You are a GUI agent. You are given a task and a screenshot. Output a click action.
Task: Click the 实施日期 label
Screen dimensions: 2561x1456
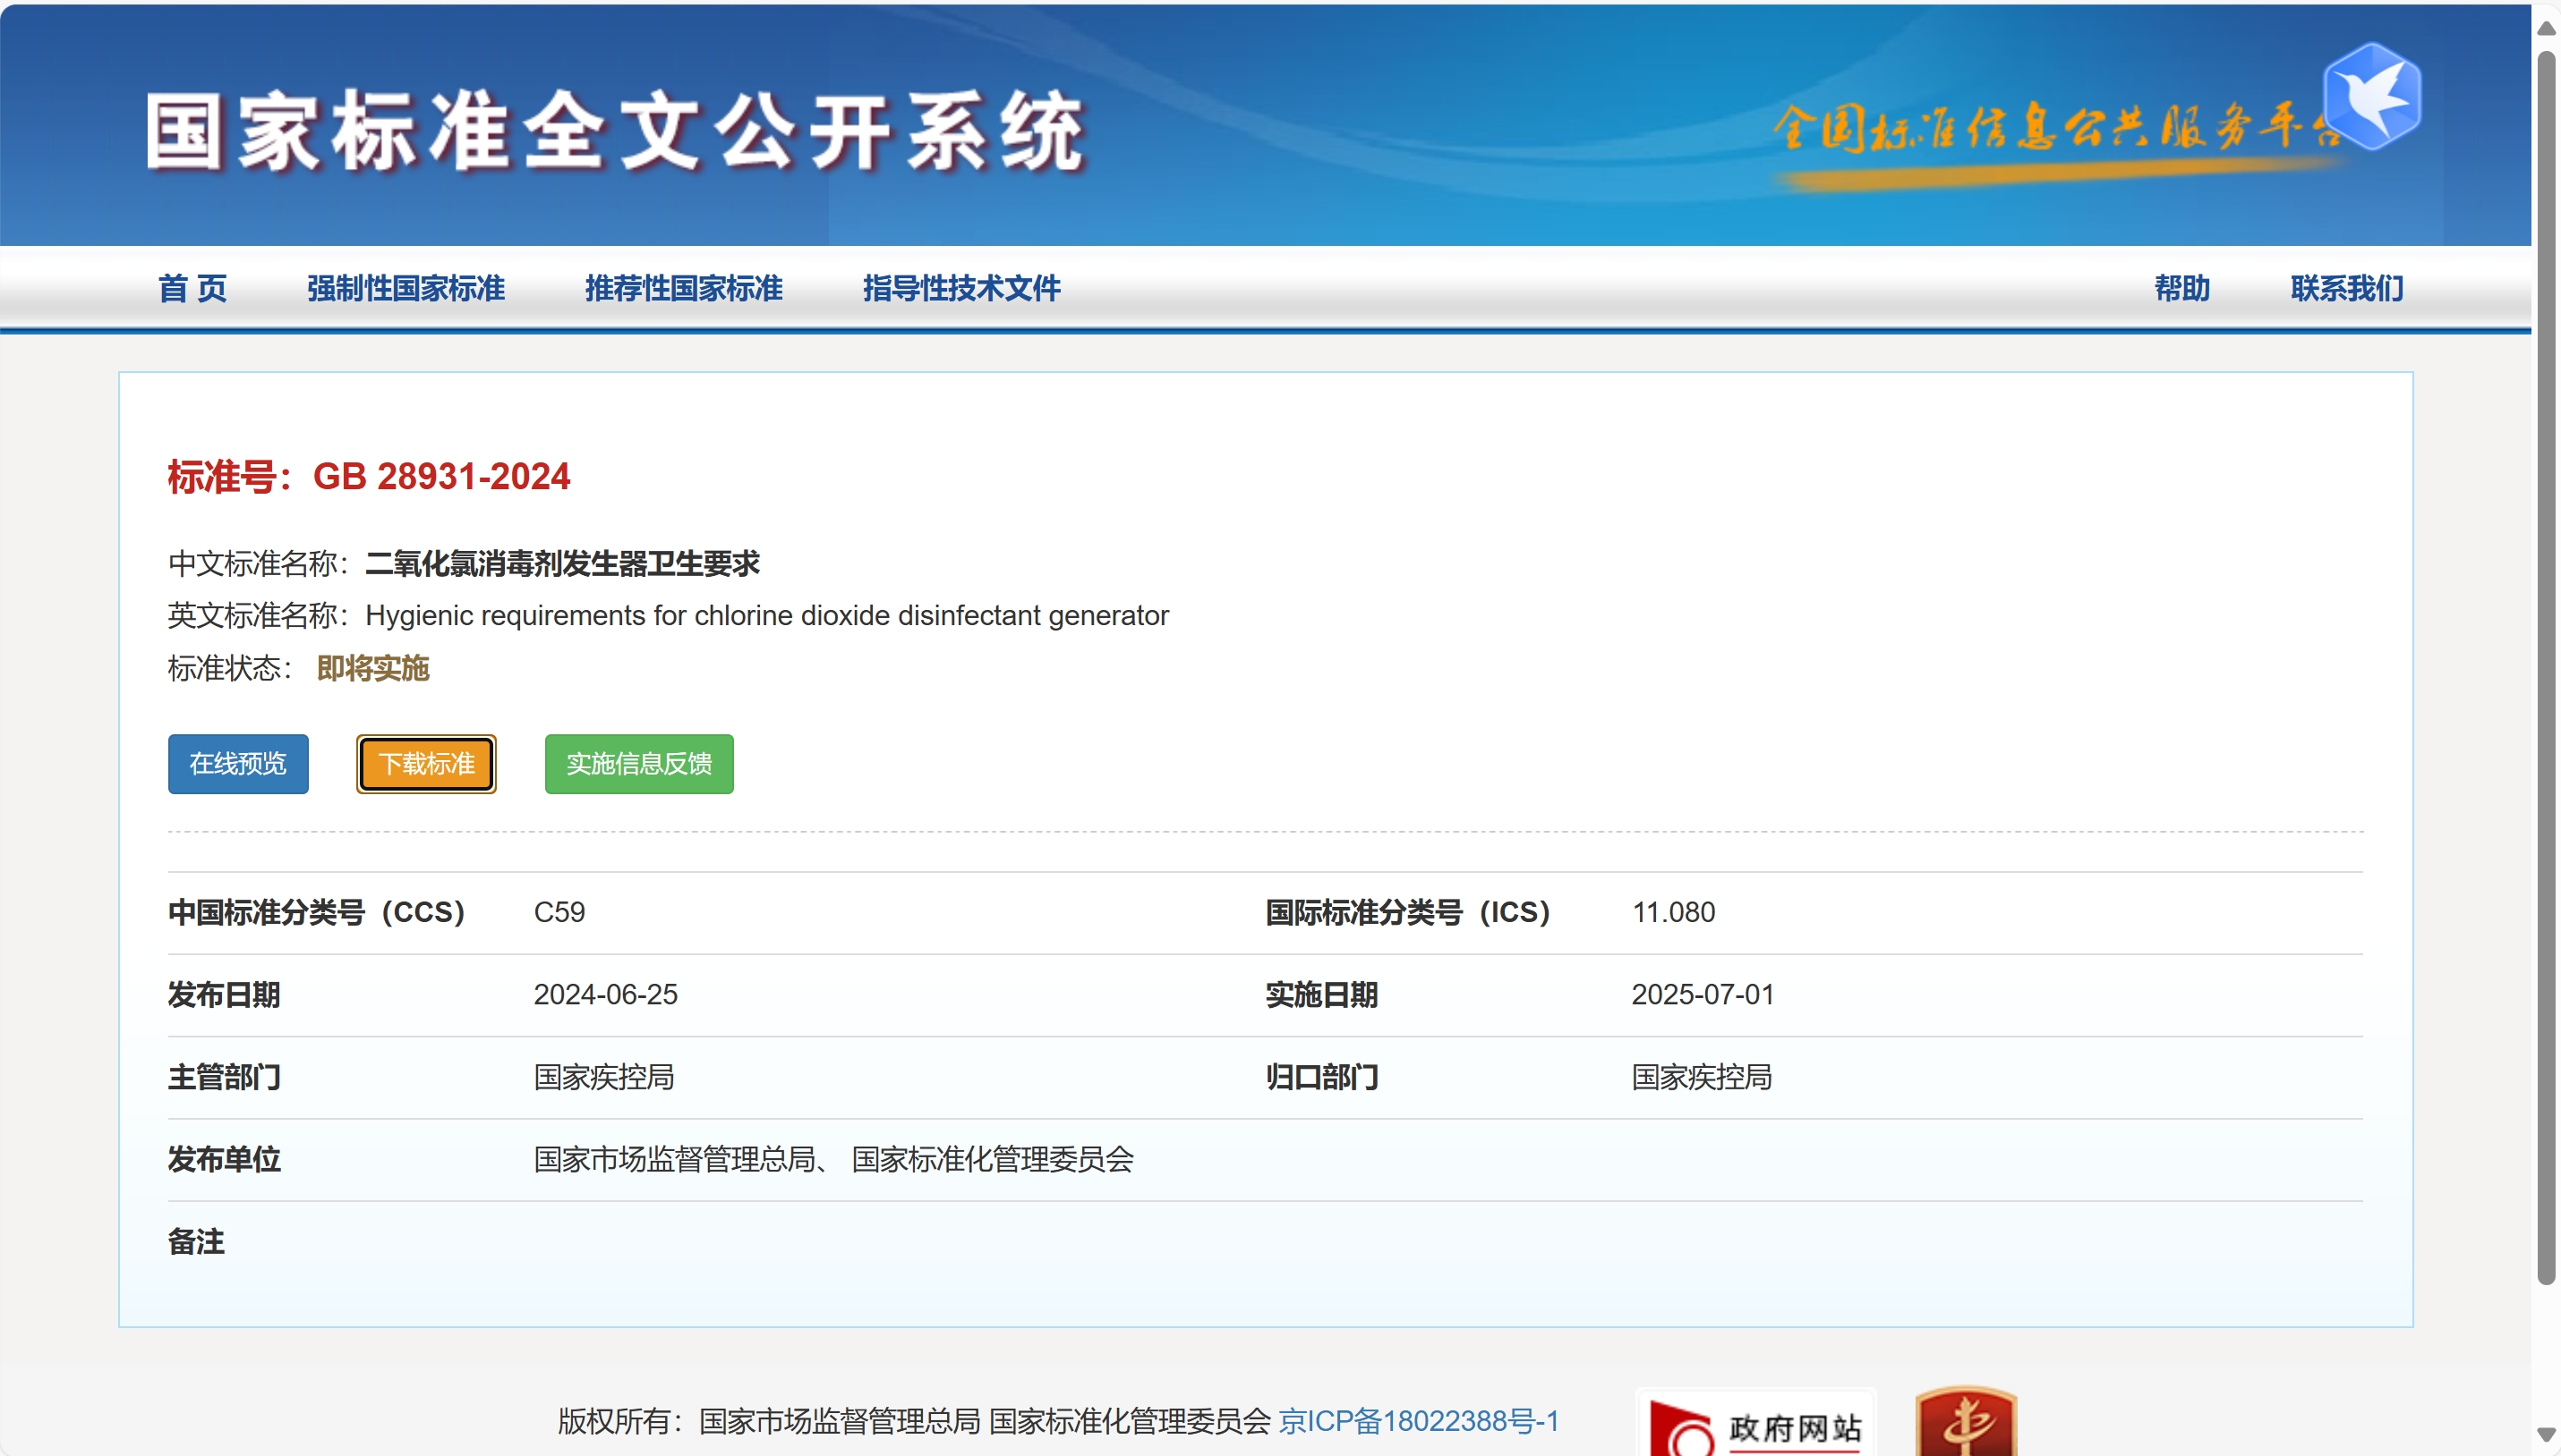click(1321, 994)
